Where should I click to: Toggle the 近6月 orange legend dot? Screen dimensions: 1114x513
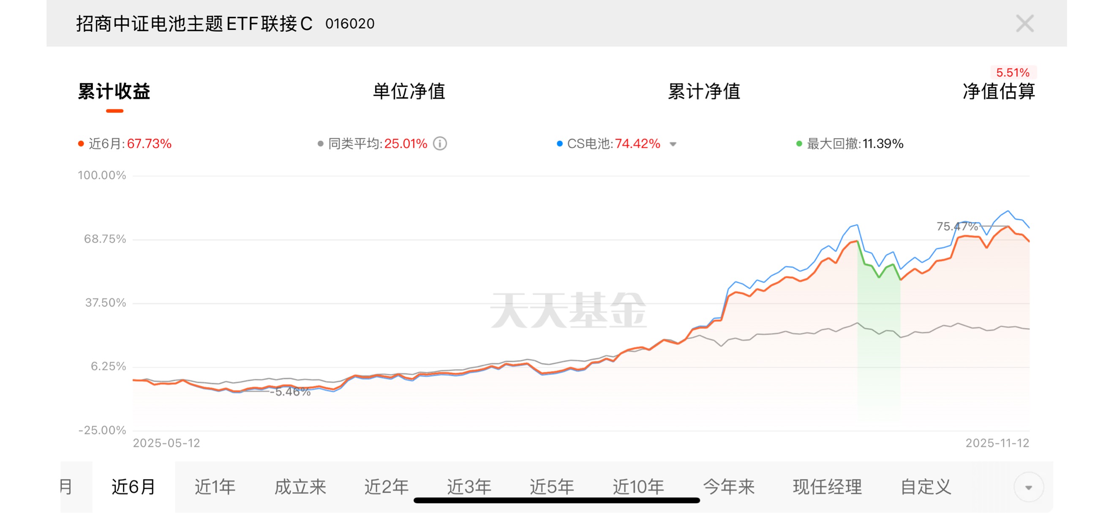pyautogui.click(x=81, y=144)
